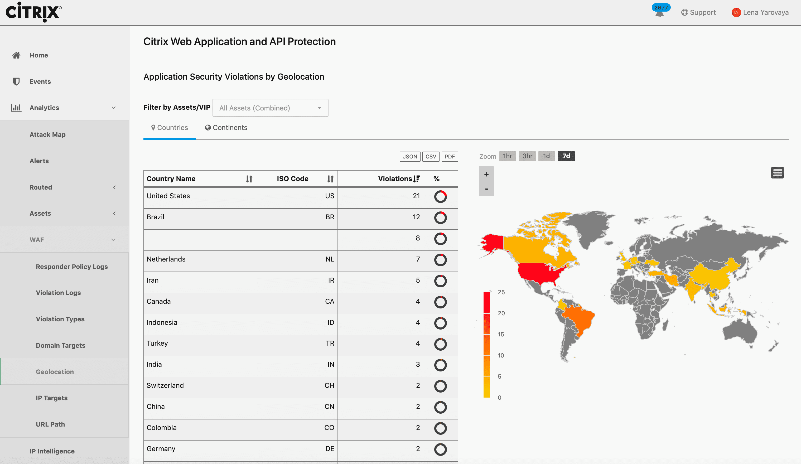Sort by Violations column icon

coord(416,178)
